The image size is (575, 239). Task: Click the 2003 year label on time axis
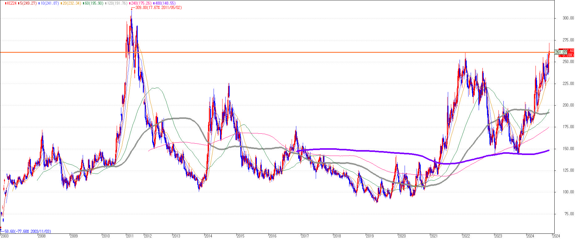(5, 236)
